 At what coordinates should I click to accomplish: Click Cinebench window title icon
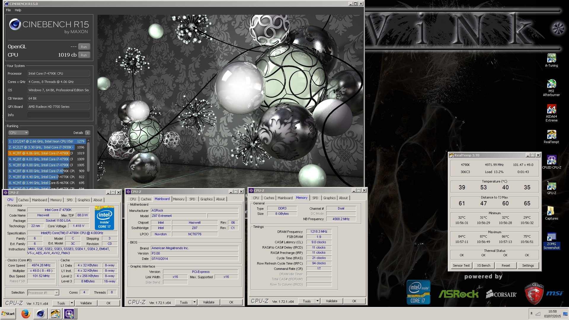coord(7,4)
